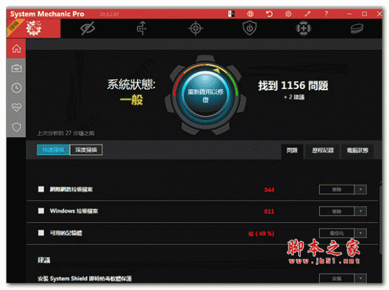Screen dimensions: 389x290
Task: Tick the available memory 49% checkbox
Action: [41, 233]
